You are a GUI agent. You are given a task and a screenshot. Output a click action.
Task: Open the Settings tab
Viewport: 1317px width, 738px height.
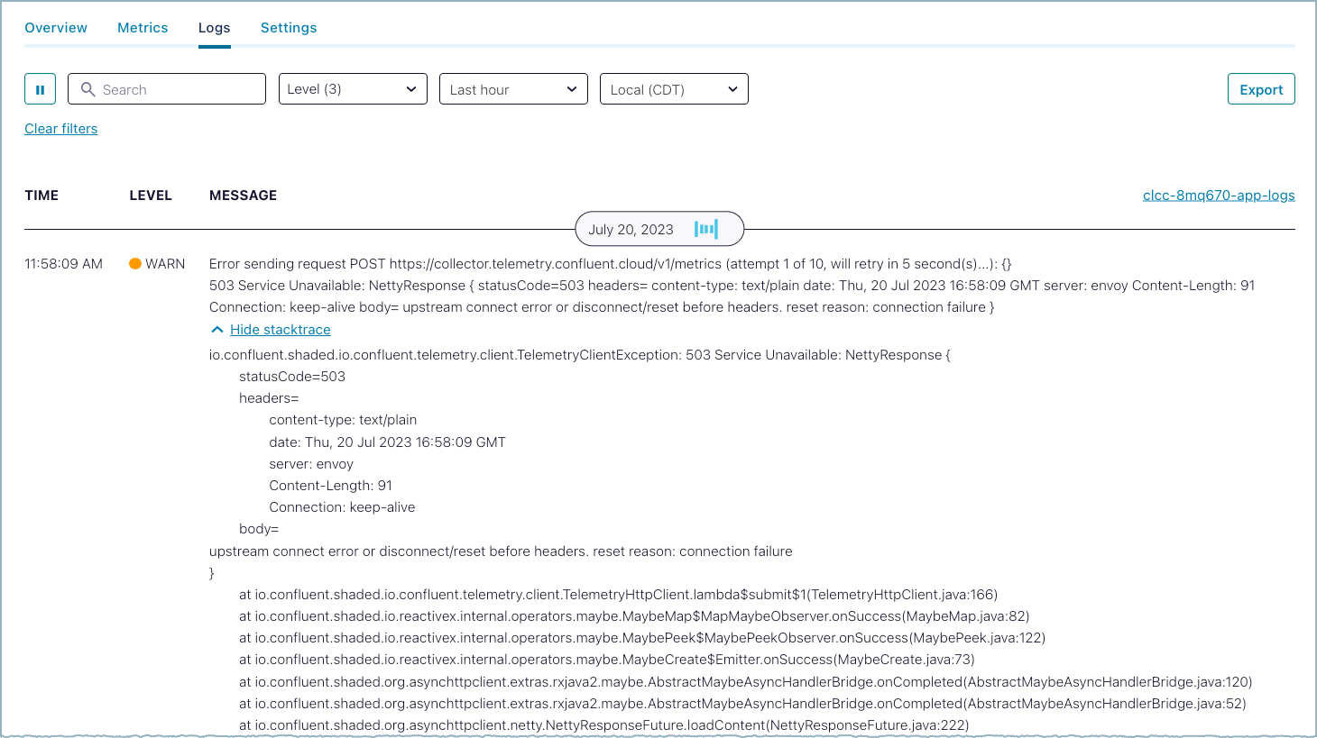tap(289, 28)
